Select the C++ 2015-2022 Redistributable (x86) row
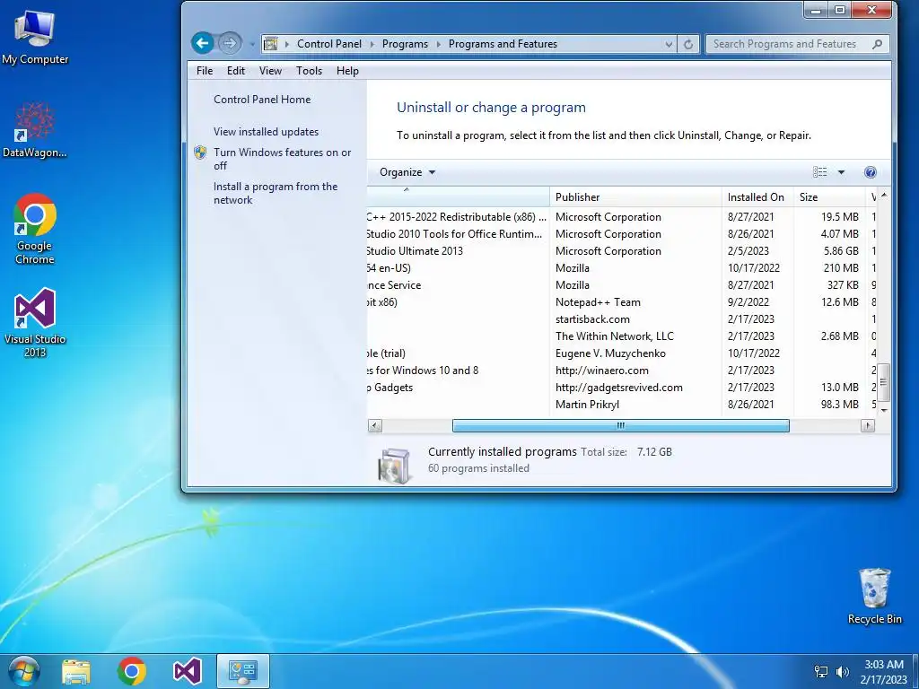This screenshot has width=919, height=689. (621, 217)
